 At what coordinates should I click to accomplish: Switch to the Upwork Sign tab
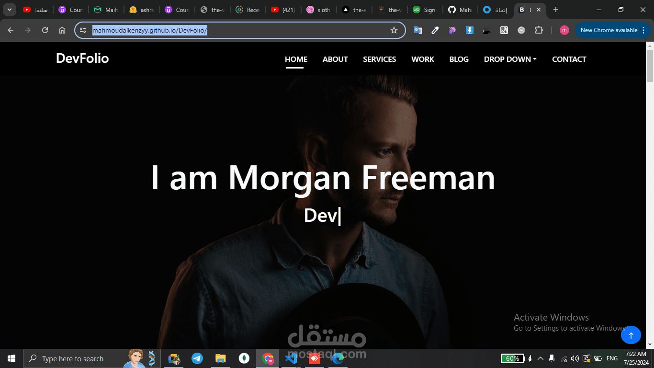point(425,10)
